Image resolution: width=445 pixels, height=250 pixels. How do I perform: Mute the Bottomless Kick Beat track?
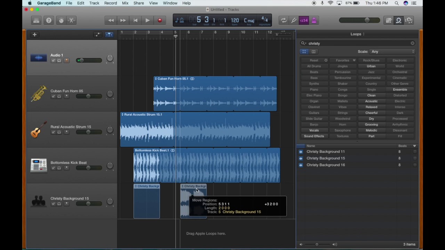(53, 168)
